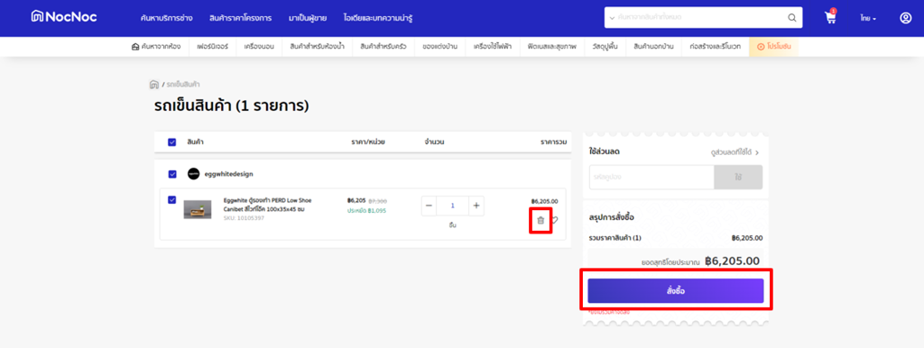Image resolution: width=924 pixels, height=348 pixels.
Task: Click the coupon code input field
Action: [x=651, y=177]
